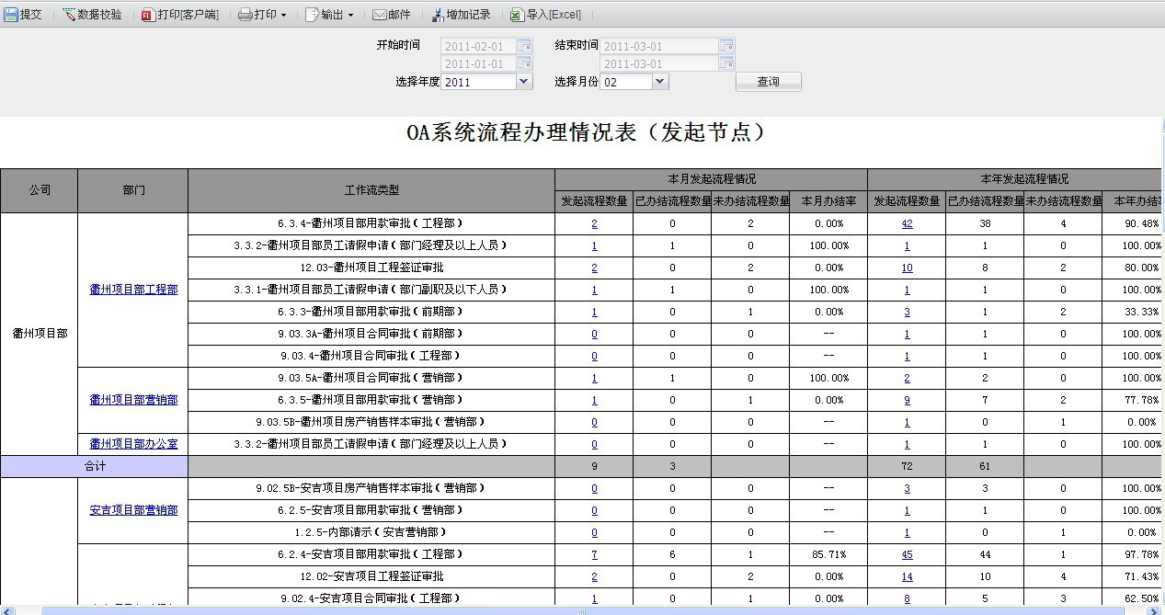The image size is (1165, 615).
Task: Click yearly link 9 in 6.3.5-衢州项目部用款审批 row
Action: [907, 400]
